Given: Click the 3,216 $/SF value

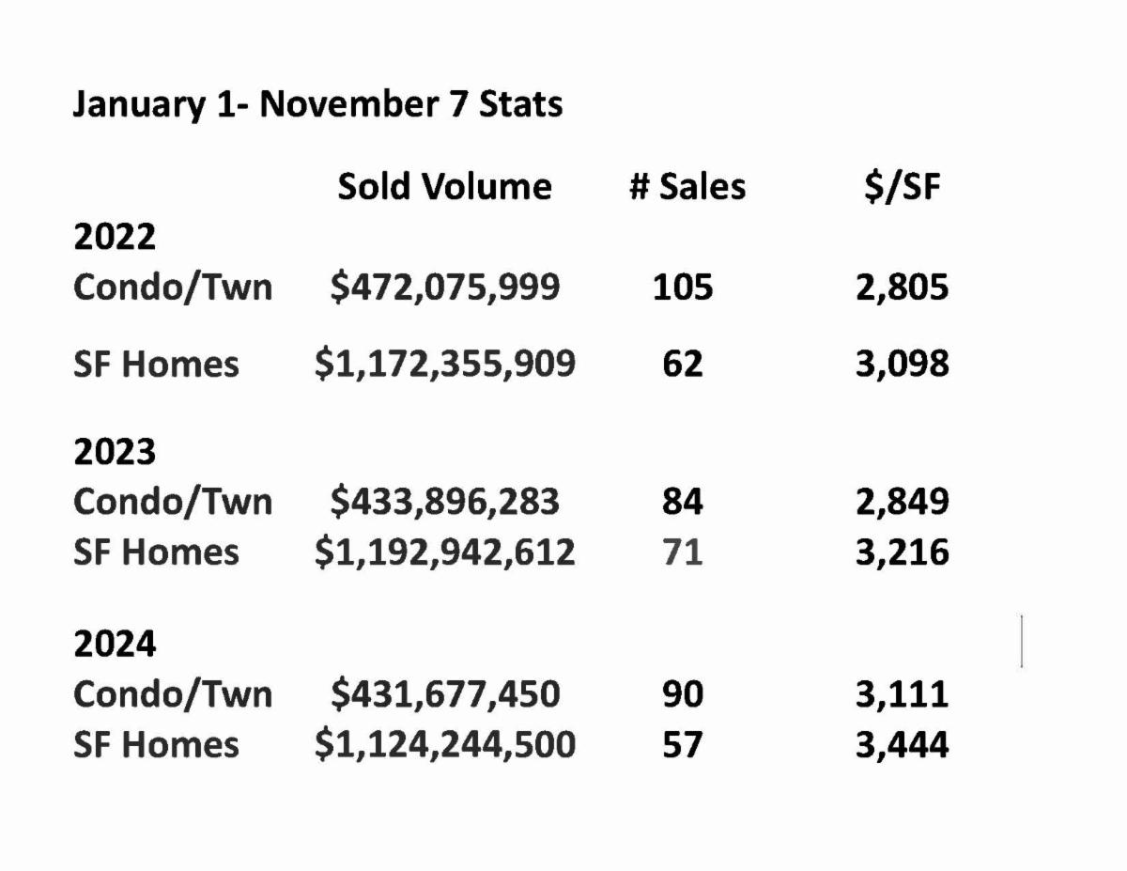Looking at the screenshot, I should click(x=902, y=552).
